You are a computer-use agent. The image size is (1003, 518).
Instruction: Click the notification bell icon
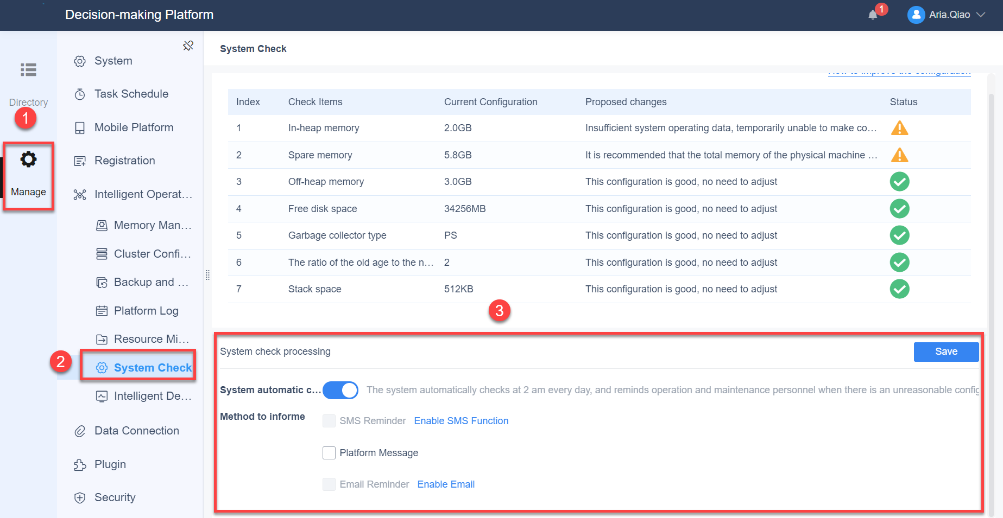click(x=873, y=15)
